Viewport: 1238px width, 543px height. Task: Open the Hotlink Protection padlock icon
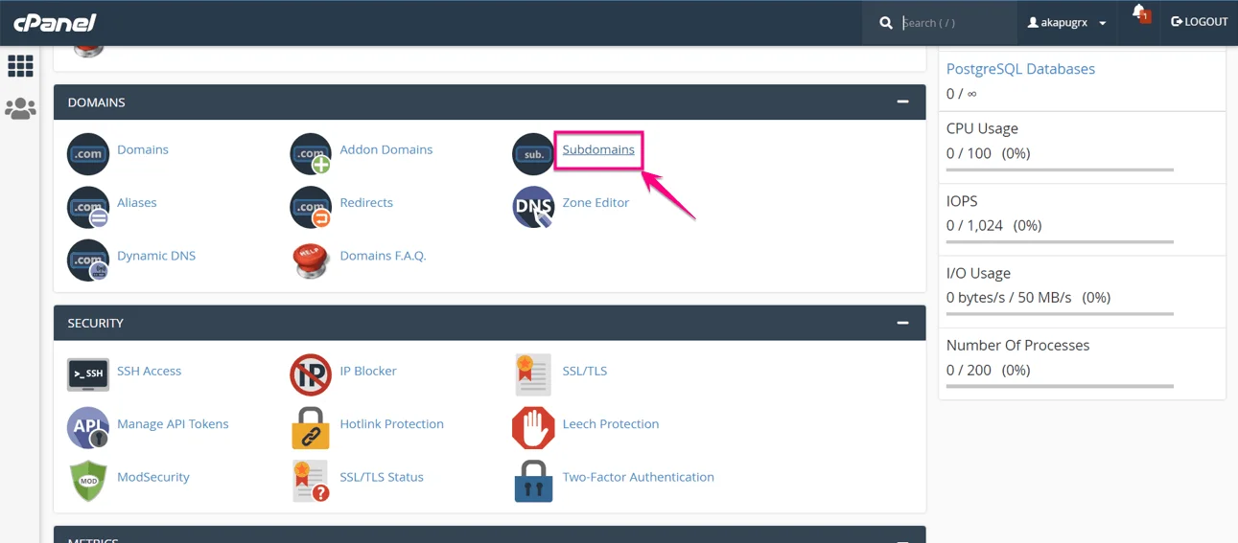pyautogui.click(x=311, y=427)
